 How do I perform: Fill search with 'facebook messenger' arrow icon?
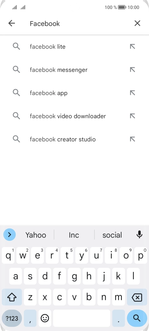coord(132,70)
